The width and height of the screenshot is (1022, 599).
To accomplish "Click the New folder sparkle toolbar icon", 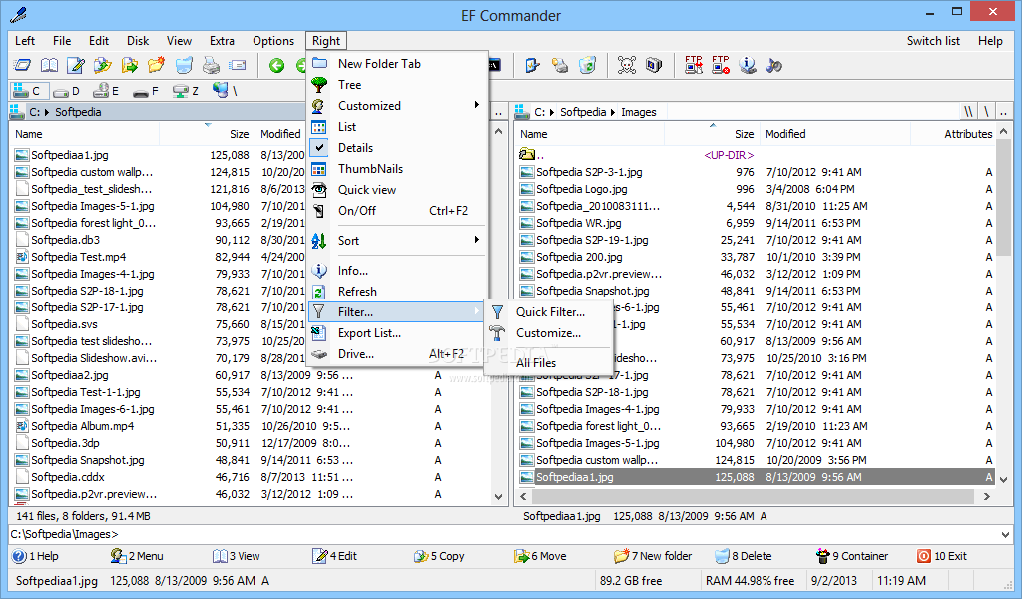I will point(157,65).
